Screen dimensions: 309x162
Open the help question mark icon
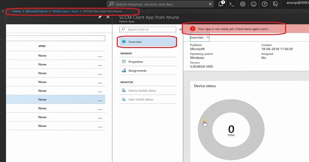264,4
